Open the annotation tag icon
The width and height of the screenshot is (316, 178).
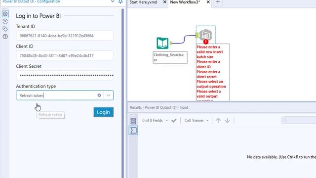pyautogui.click(x=5, y=29)
